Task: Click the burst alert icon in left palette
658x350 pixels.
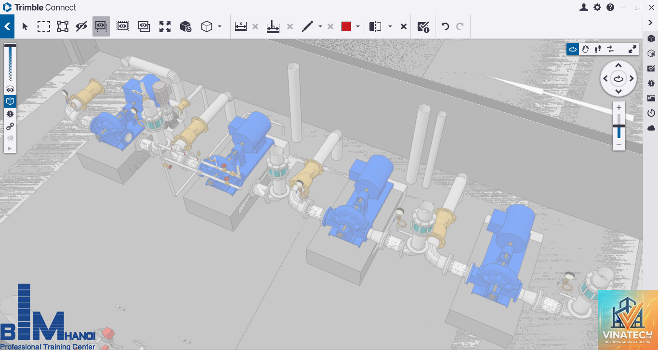Action: click(10, 114)
